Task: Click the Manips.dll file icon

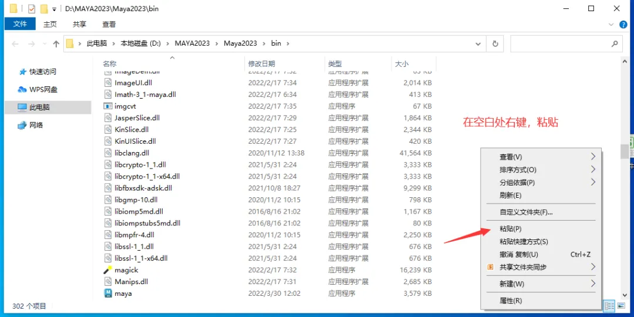Action: point(107,281)
